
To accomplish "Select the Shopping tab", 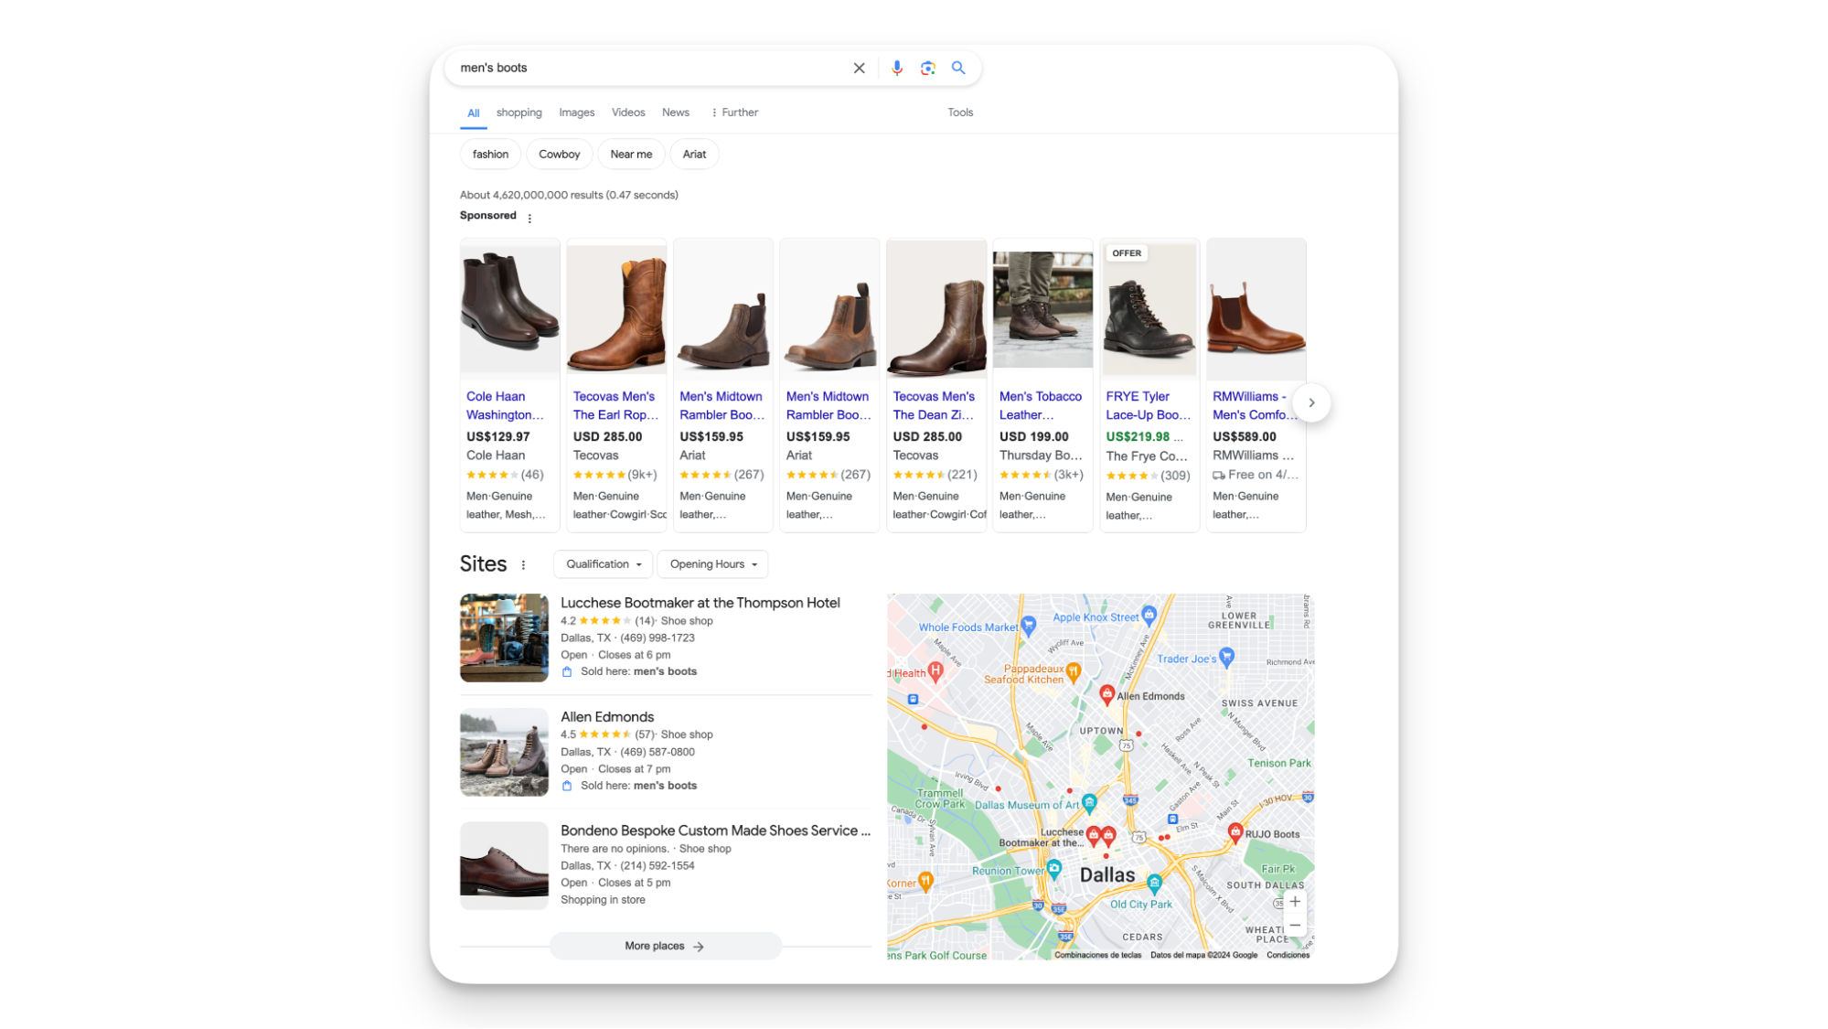I will (518, 112).
